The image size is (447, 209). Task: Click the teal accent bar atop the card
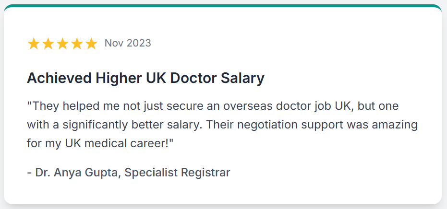click(x=223, y=6)
